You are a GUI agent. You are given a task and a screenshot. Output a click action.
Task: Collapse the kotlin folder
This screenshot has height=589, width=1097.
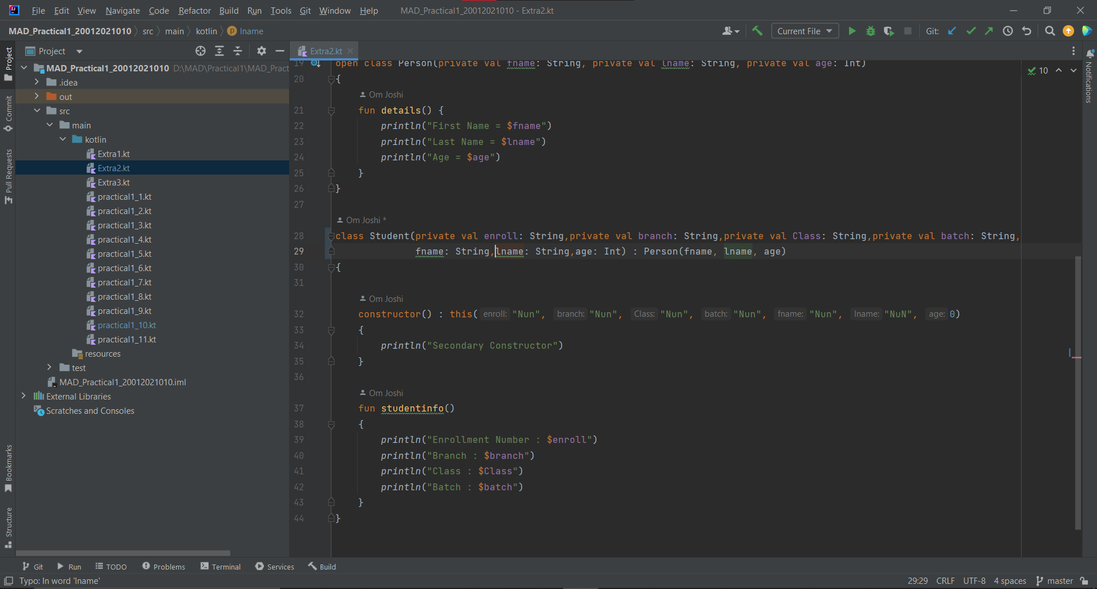[63, 139]
